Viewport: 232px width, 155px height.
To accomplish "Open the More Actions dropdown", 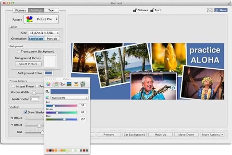I will tap(212, 135).
